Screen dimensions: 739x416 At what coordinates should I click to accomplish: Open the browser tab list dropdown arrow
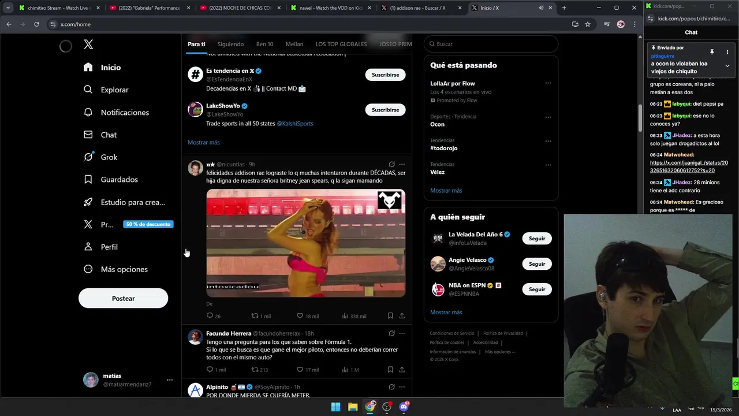[8, 8]
